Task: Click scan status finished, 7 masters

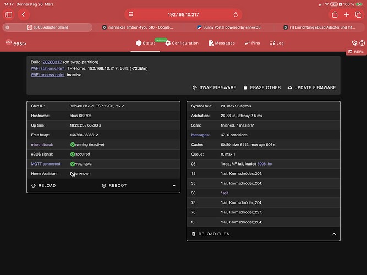Action: 237,125
